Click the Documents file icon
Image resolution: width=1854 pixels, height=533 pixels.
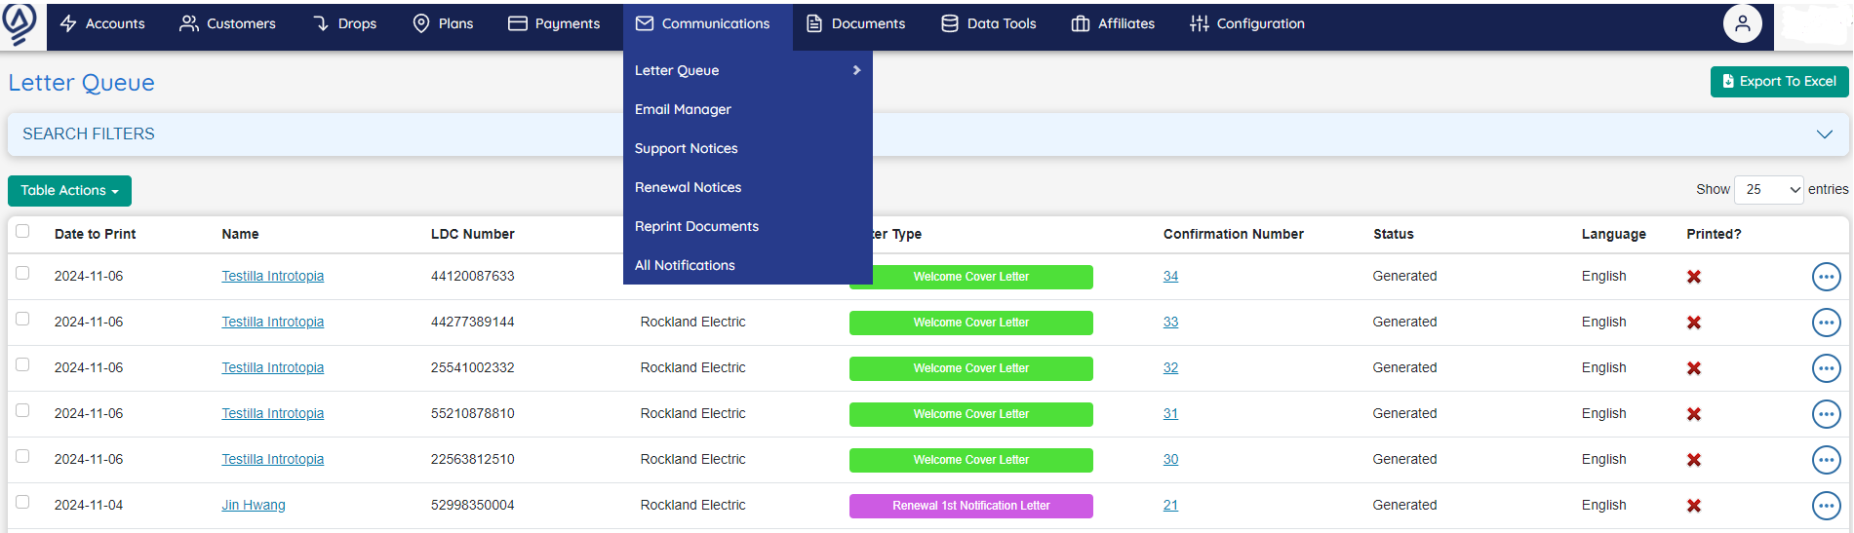pyautogui.click(x=814, y=23)
